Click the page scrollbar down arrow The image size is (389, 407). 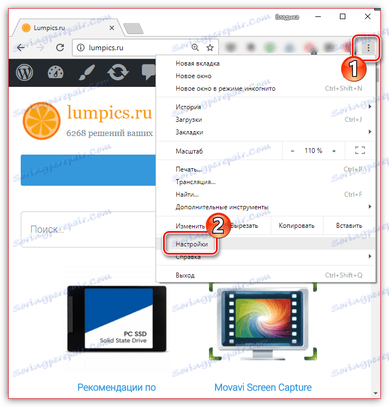pyautogui.click(x=375, y=393)
